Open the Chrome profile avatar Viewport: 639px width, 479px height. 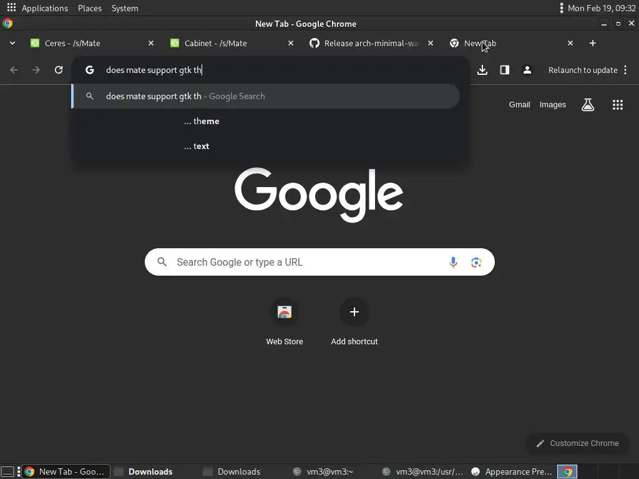click(527, 70)
